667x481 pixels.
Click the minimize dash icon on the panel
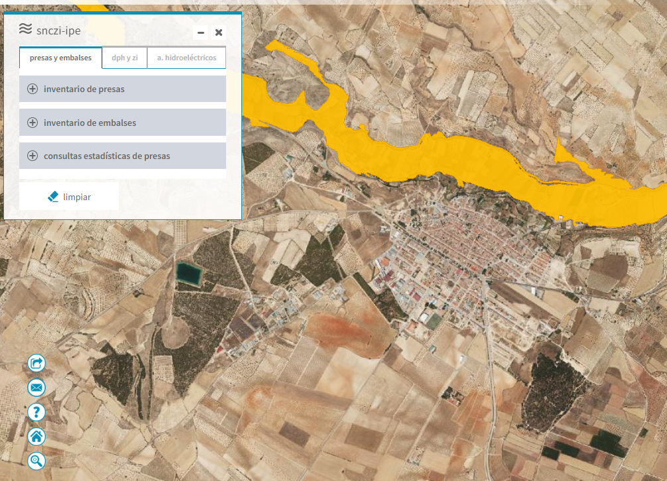(200, 31)
